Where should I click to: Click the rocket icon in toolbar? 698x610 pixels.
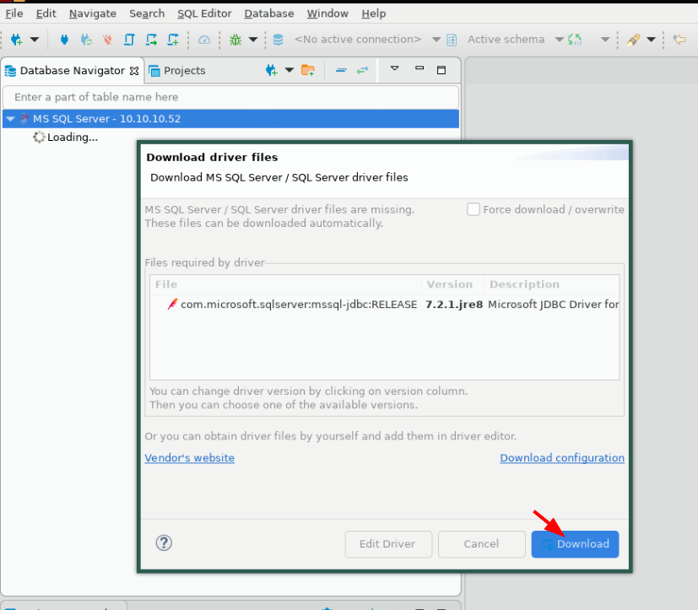pos(634,40)
